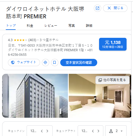Go to previous check-in date arrow
The image size is (133, 136).
point(42,131)
